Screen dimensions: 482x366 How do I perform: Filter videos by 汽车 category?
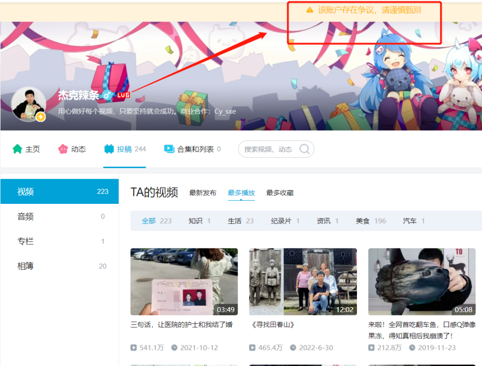[414, 221]
